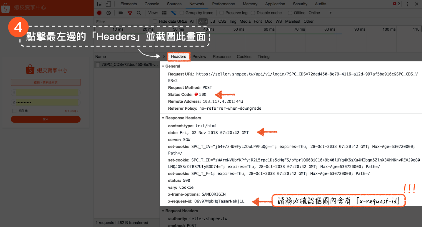422x227 pixels.
Task: Collapse the General section
Action: pyautogui.click(x=163, y=66)
